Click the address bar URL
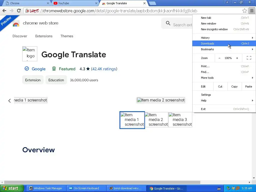Screen dimensions: 256x192 tap(113, 11)
